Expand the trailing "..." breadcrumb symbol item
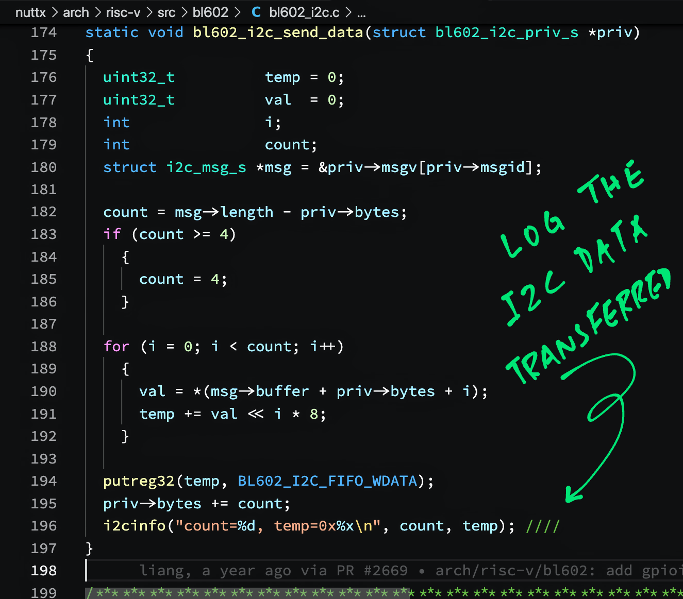The height and width of the screenshot is (599, 683). tap(361, 12)
